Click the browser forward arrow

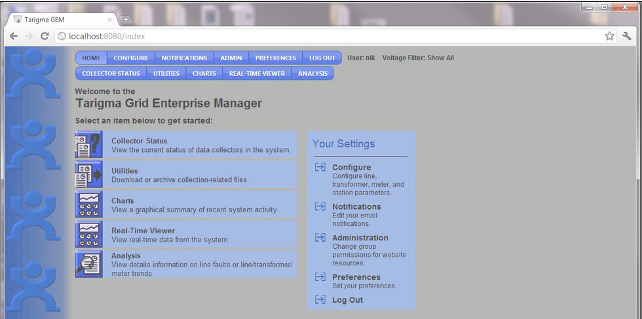point(29,36)
